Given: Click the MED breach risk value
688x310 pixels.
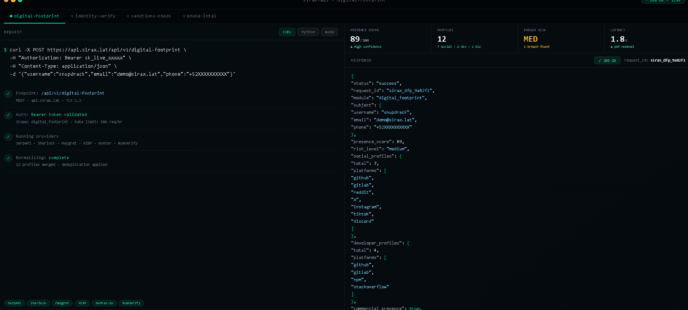Looking at the screenshot, I should pyautogui.click(x=531, y=39).
